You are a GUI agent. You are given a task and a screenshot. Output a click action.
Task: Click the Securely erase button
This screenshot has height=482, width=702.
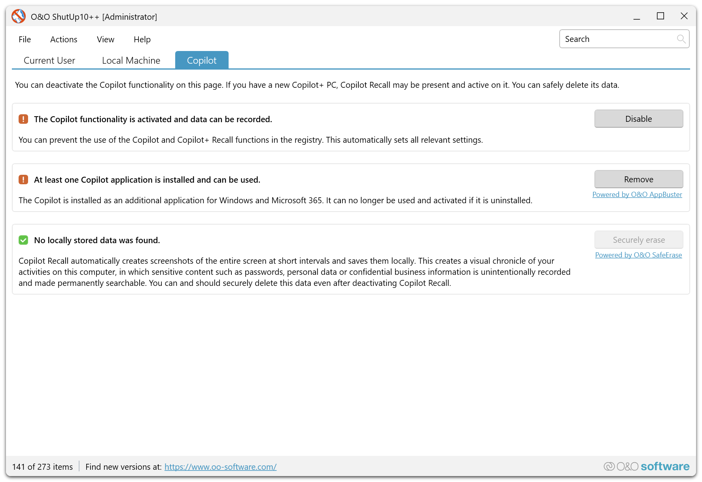[x=638, y=240]
